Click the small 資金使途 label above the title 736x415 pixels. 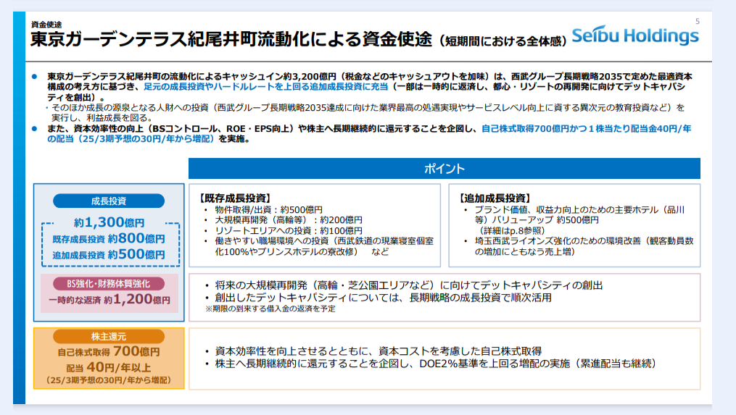(46, 25)
